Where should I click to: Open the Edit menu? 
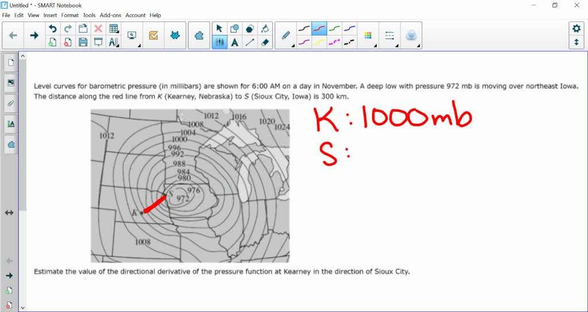19,15
